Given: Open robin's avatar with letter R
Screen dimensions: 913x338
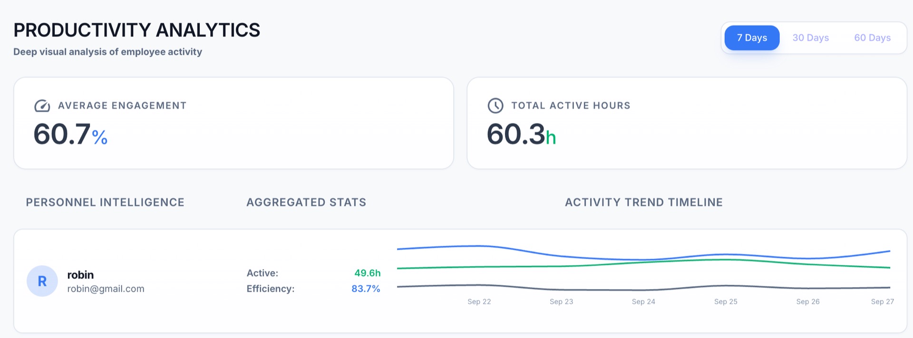Looking at the screenshot, I should click(42, 281).
